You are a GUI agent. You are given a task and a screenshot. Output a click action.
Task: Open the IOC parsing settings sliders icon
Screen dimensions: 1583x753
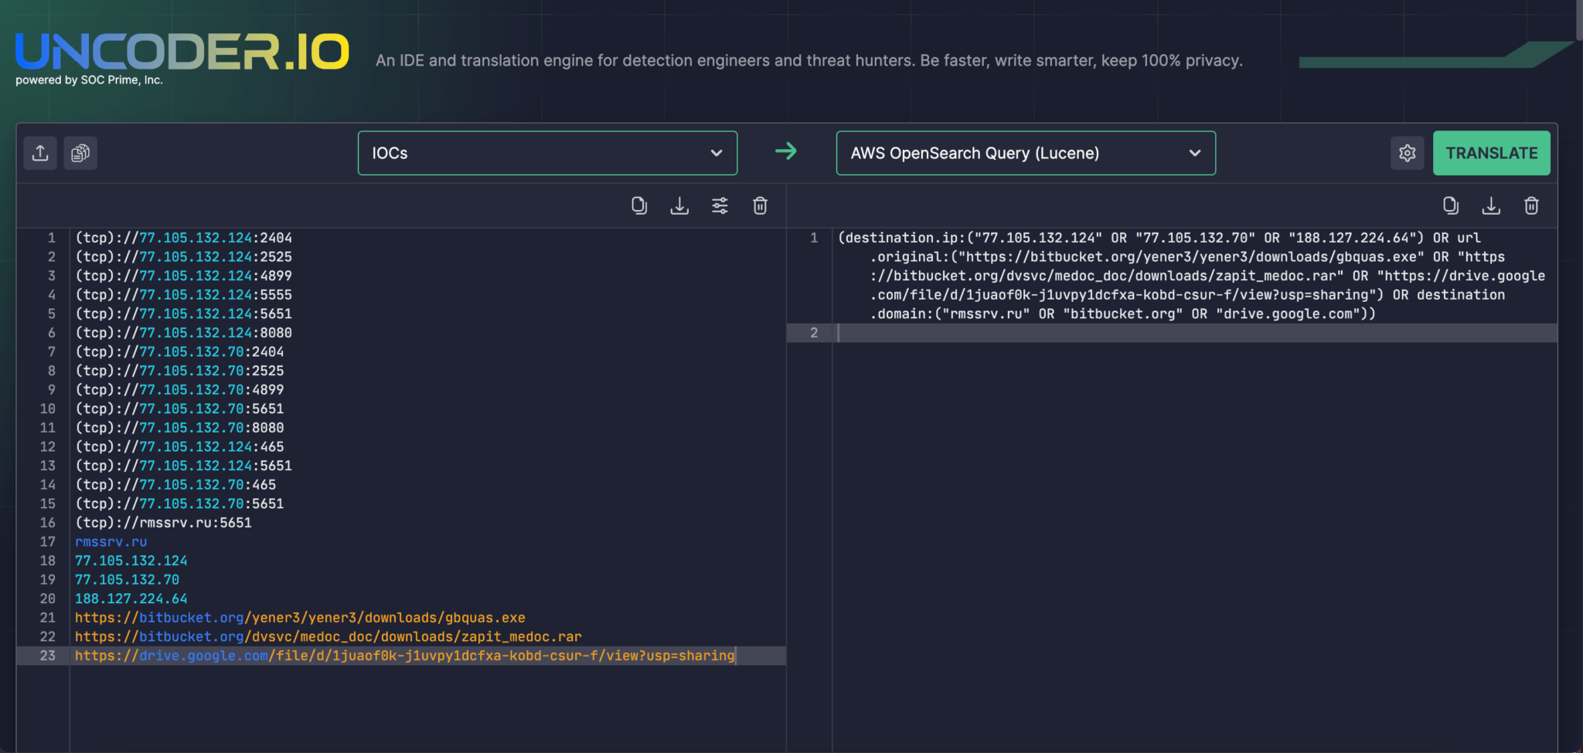[x=720, y=205]
